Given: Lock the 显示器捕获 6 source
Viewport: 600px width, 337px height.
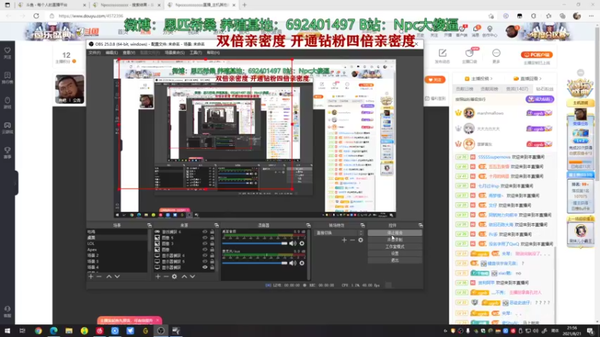Looking at the screenshot, I should coord(212,255).
